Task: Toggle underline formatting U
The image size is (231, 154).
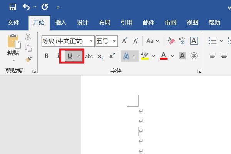Action: tap(70, 56)
